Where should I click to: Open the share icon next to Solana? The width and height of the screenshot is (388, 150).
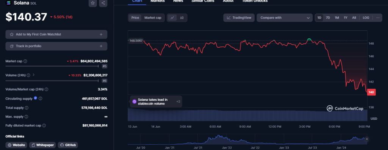(x=103, y=3)
